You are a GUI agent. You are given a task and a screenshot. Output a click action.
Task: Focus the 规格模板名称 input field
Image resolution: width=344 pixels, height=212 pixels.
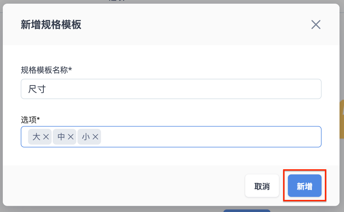[171, 89]
